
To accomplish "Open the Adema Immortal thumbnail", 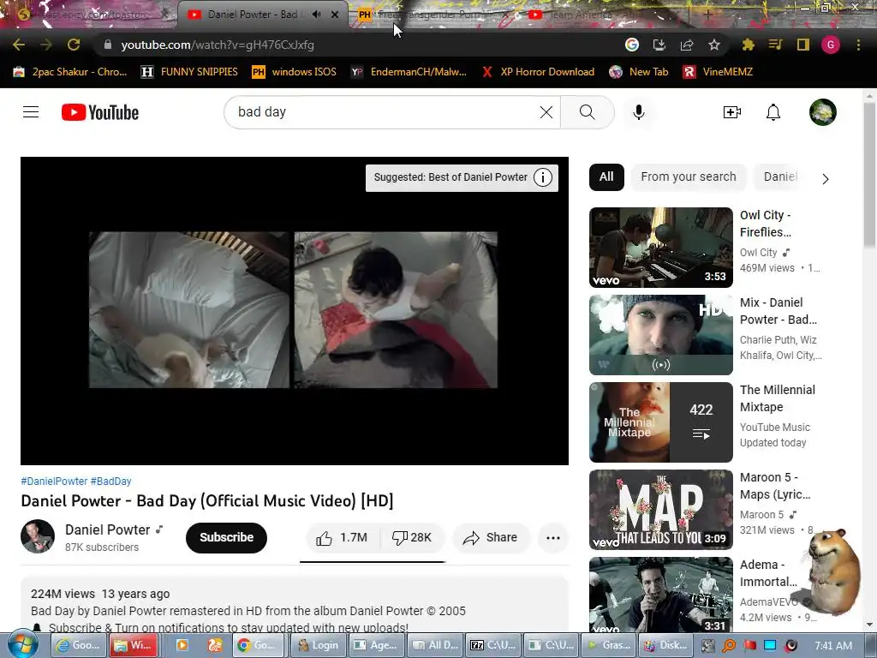I will click(x=660, y=595).
